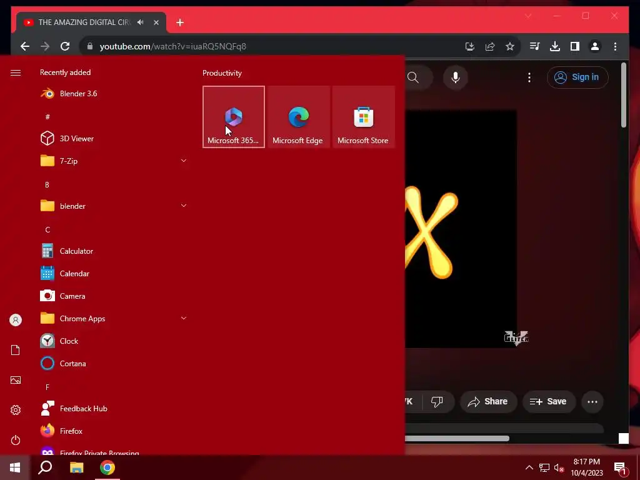
Task: Reload the YouTube page
Action: [65, 46]
